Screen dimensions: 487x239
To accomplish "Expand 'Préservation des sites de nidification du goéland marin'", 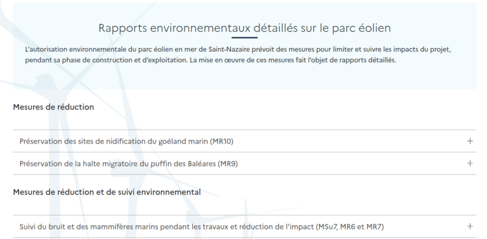I will (x=245, y=141).
